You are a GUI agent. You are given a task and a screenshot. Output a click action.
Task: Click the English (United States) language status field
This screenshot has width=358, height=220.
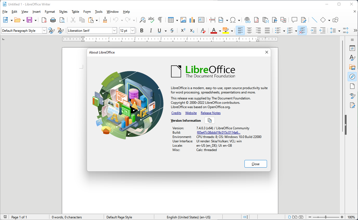(x=189, y=217)
